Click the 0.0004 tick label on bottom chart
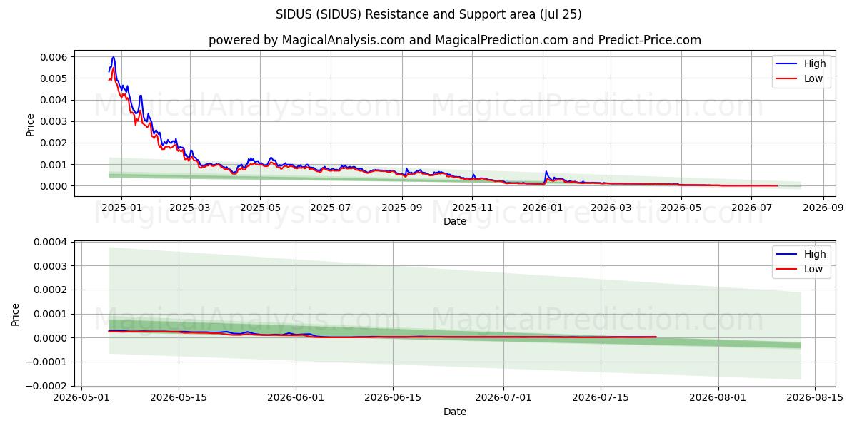The width and height of the screenshot is (857, 428). point(51,242)
